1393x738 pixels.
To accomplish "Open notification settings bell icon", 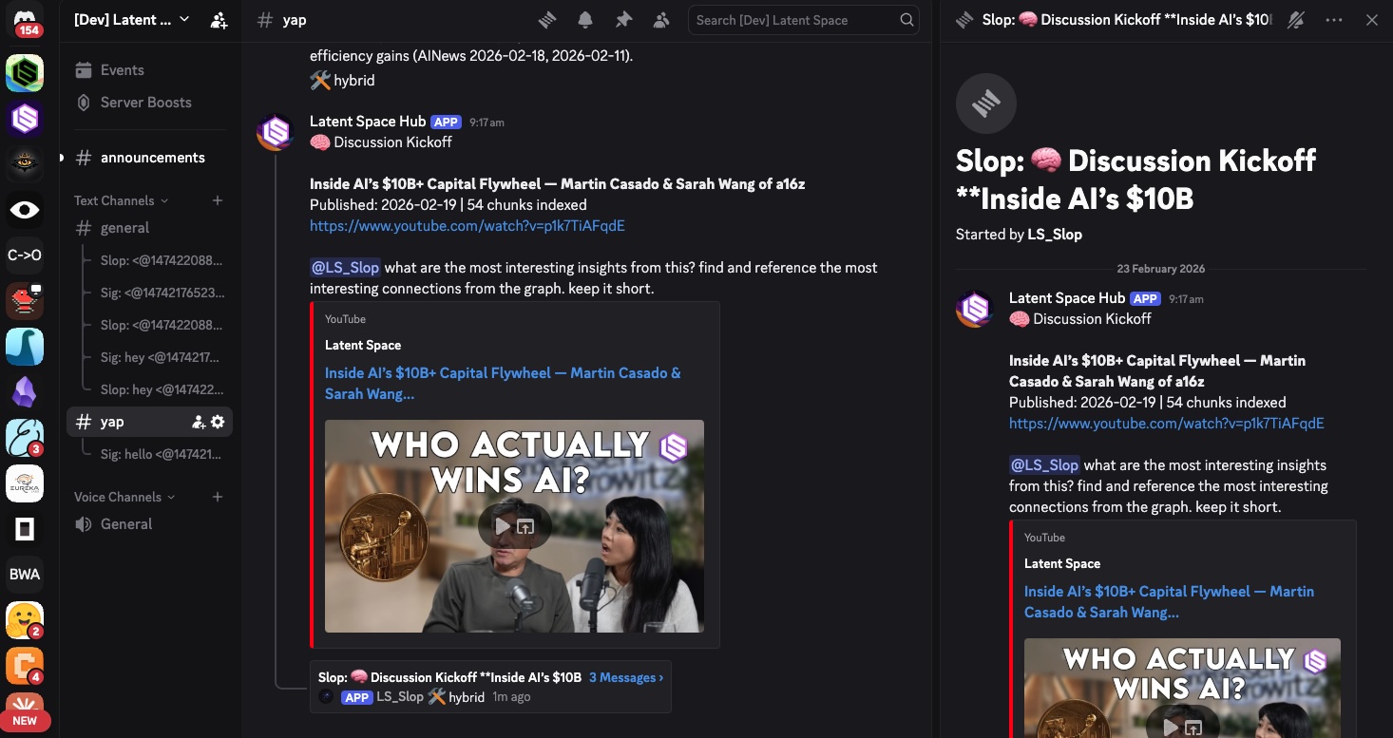I will [585, 20].
